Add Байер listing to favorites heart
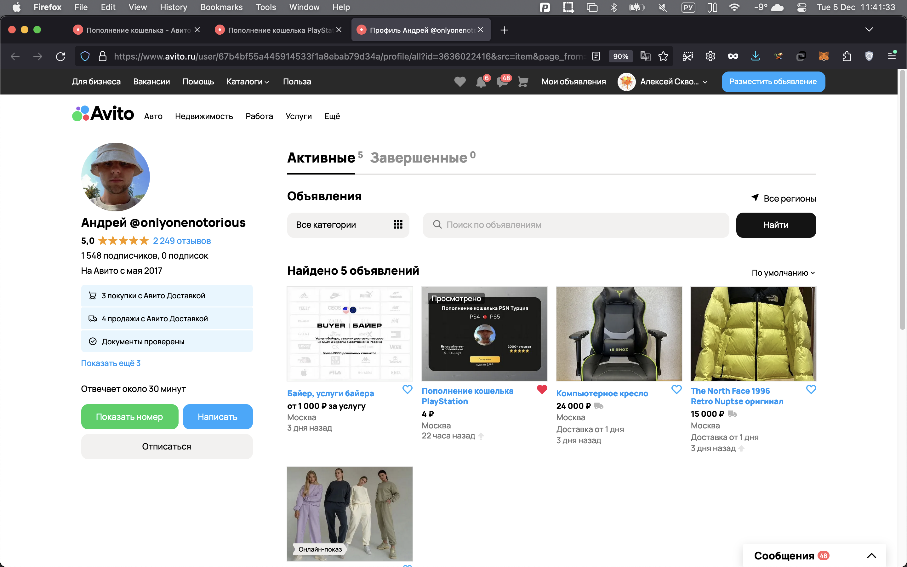907x567 pixels. coord(407,390)
